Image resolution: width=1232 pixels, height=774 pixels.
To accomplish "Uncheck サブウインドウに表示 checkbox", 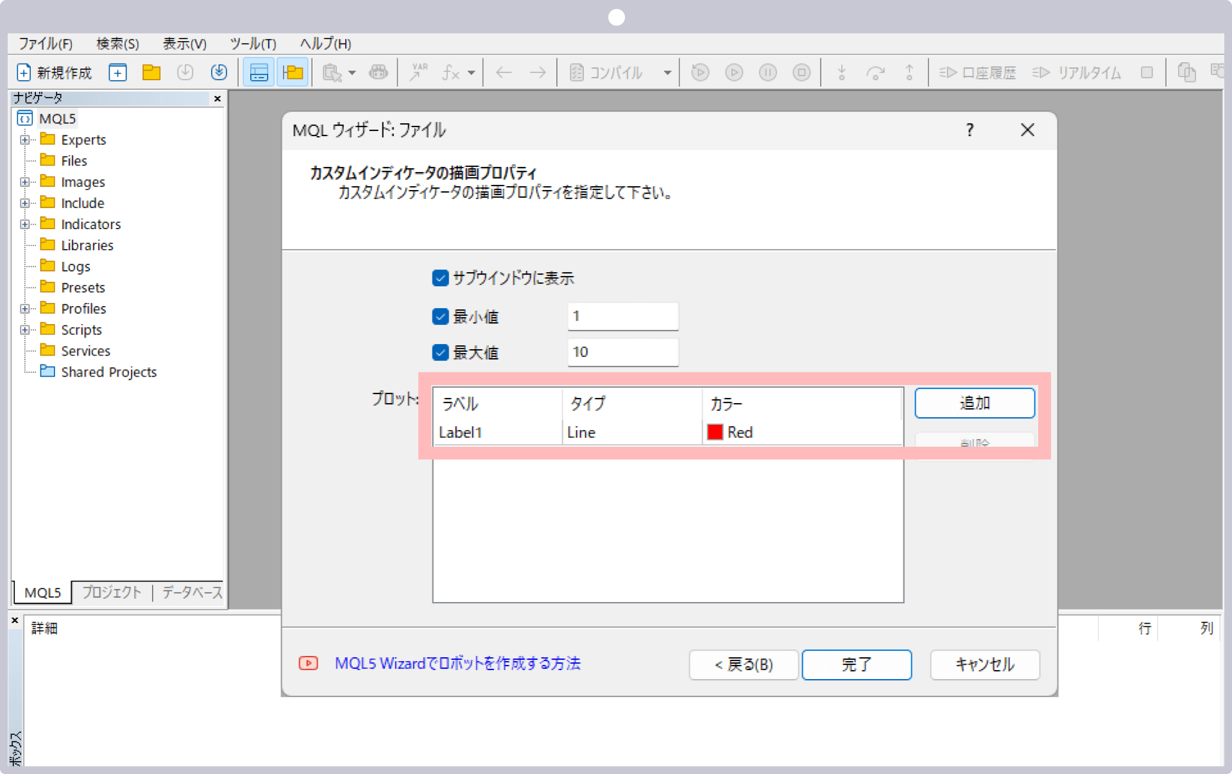I will (440, 278).
